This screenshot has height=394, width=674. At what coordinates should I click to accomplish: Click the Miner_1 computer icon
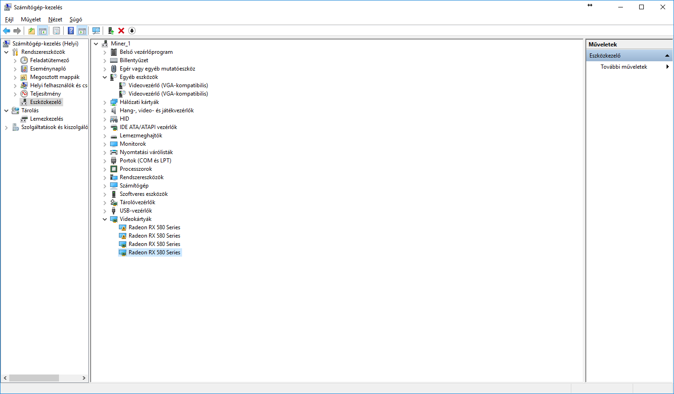(x=105, y=44)
